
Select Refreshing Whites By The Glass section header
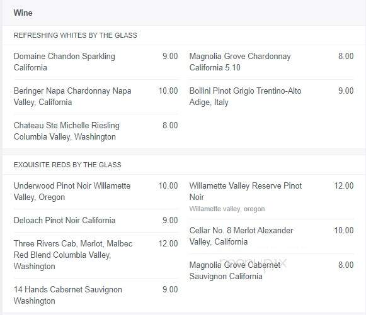(x=75, y=35)
